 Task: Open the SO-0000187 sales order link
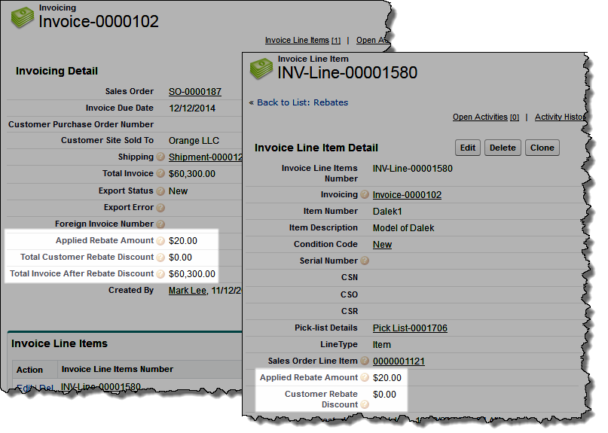click(x=194, y=92)
